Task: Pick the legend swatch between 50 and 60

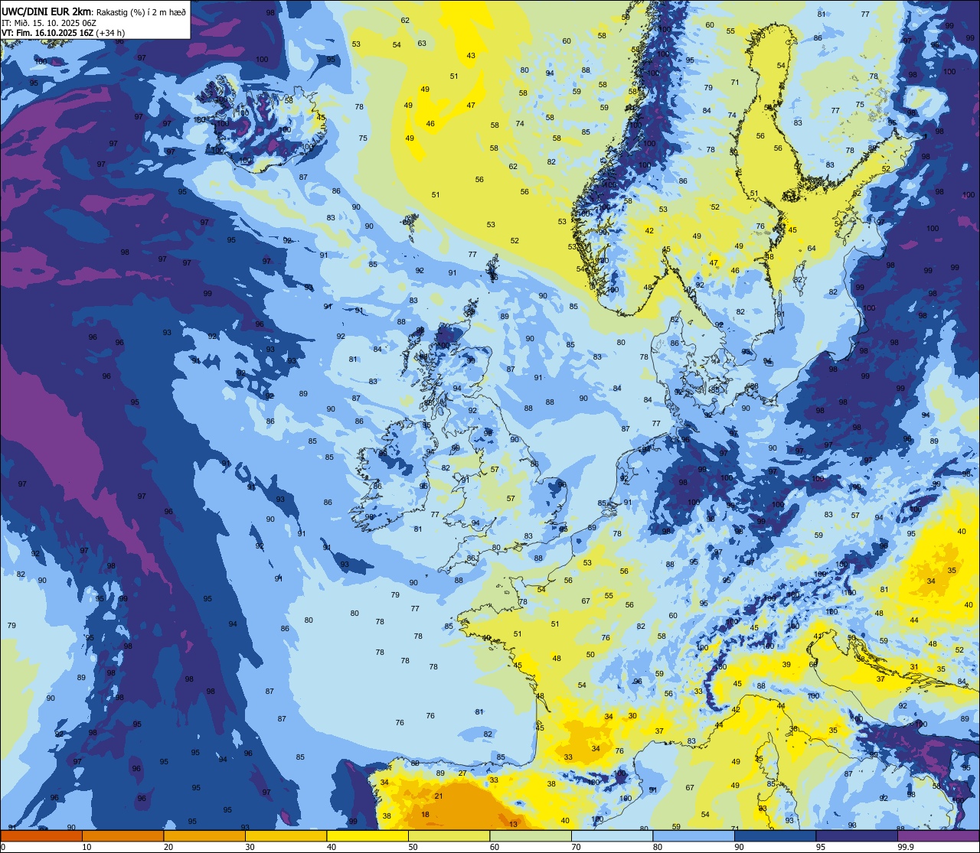Action: 449,836
